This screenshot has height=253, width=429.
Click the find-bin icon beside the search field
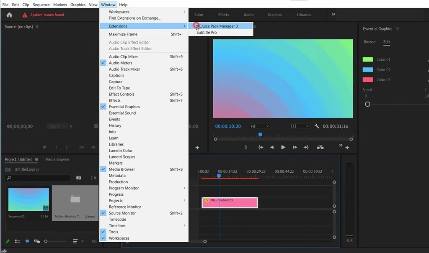[x=78, y=178]
